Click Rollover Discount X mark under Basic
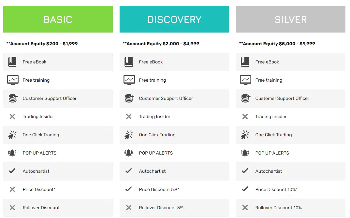 click(12, 208)
